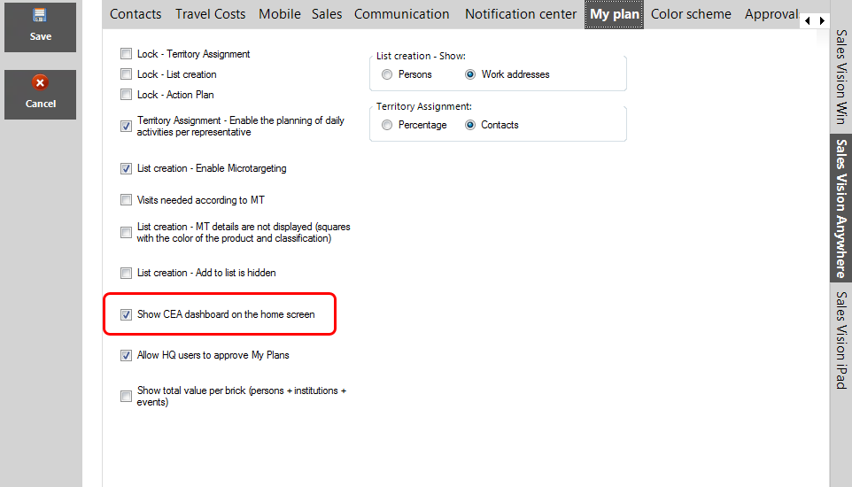
Task: Click the red Cancel X icon
Action: [x=40, y=83]
